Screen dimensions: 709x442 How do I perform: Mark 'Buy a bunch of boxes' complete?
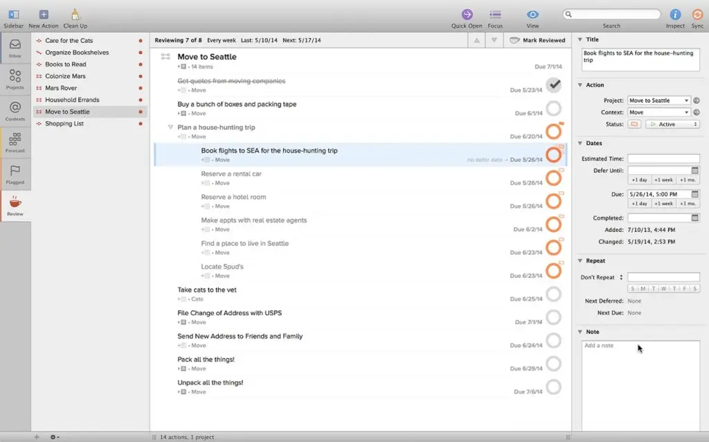553,108
